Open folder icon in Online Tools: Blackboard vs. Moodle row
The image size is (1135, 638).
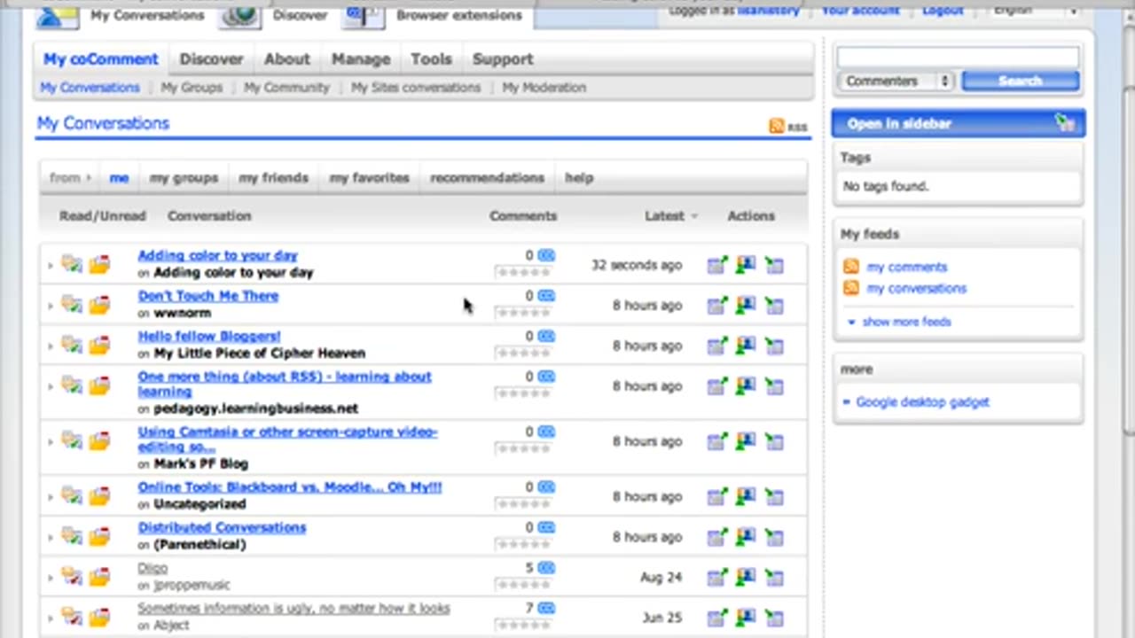pos(99,496)
